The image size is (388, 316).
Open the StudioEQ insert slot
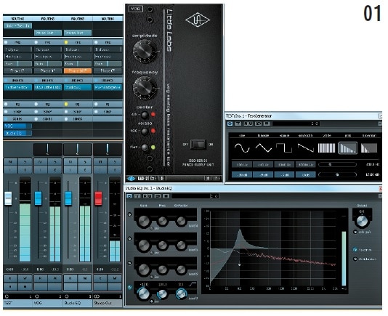click(78, 87)
